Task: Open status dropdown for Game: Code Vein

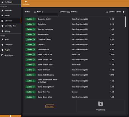Action: (35, 92)
